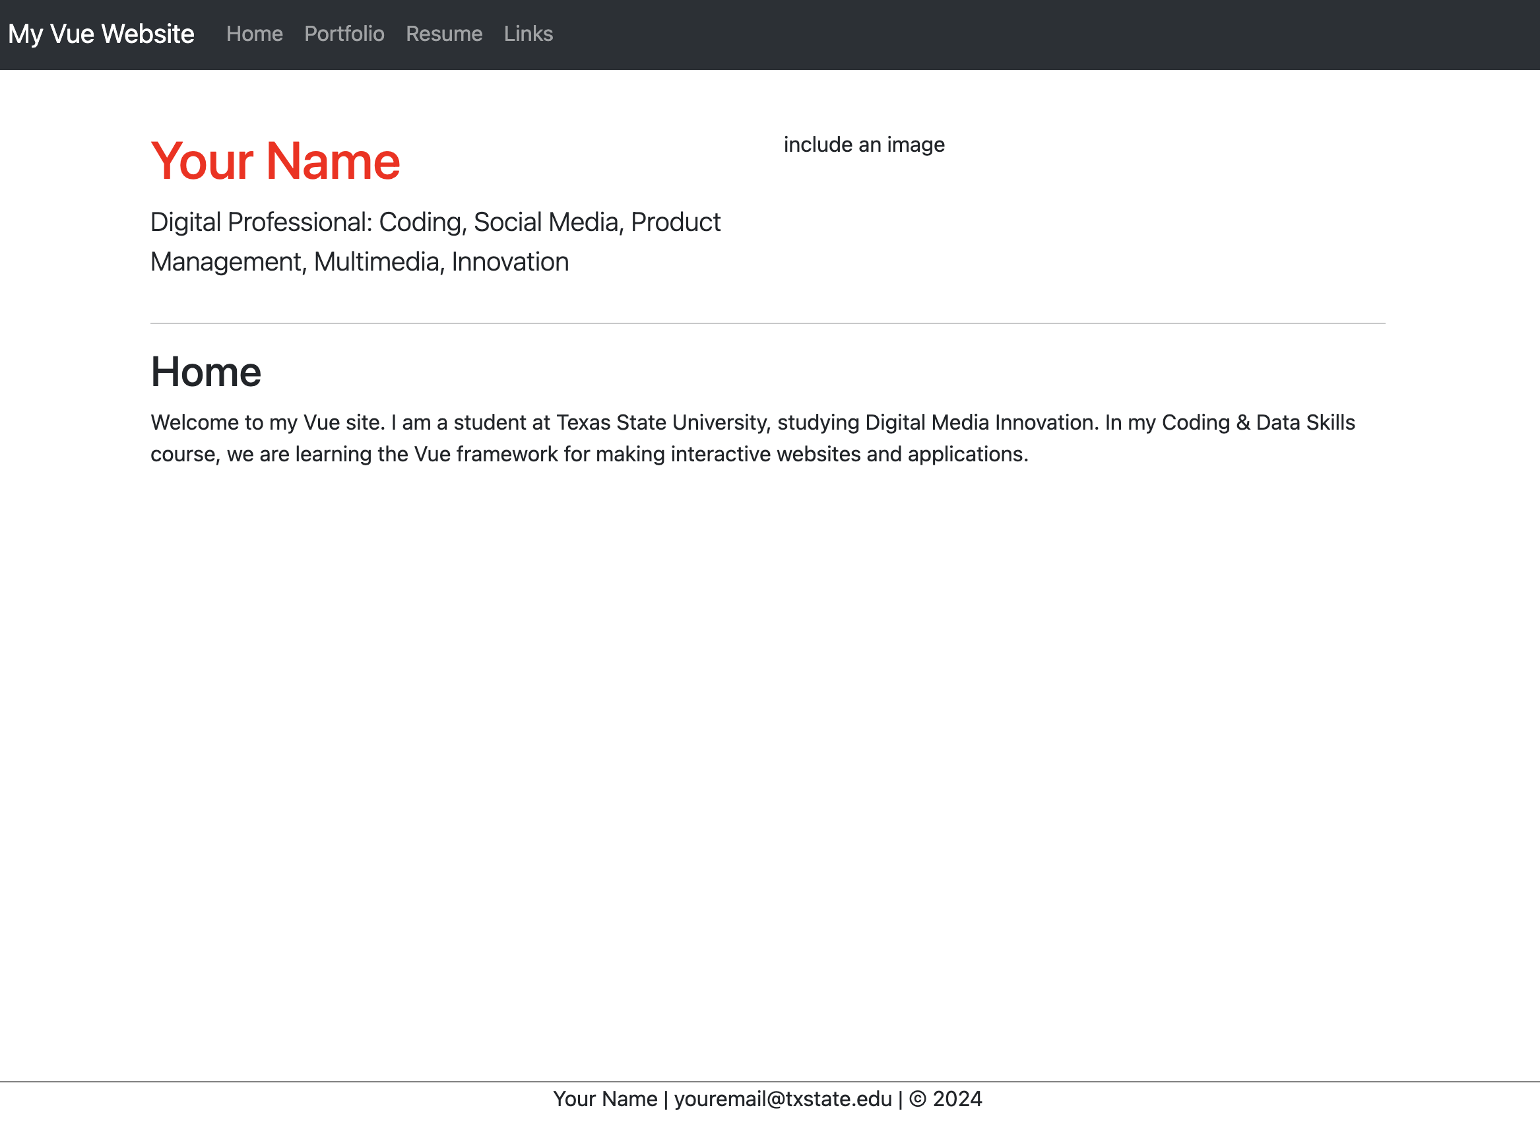This screenshot has height=1122, width=1540.
Task: Click the My Vue Website brand link
Action: point(101,34)
